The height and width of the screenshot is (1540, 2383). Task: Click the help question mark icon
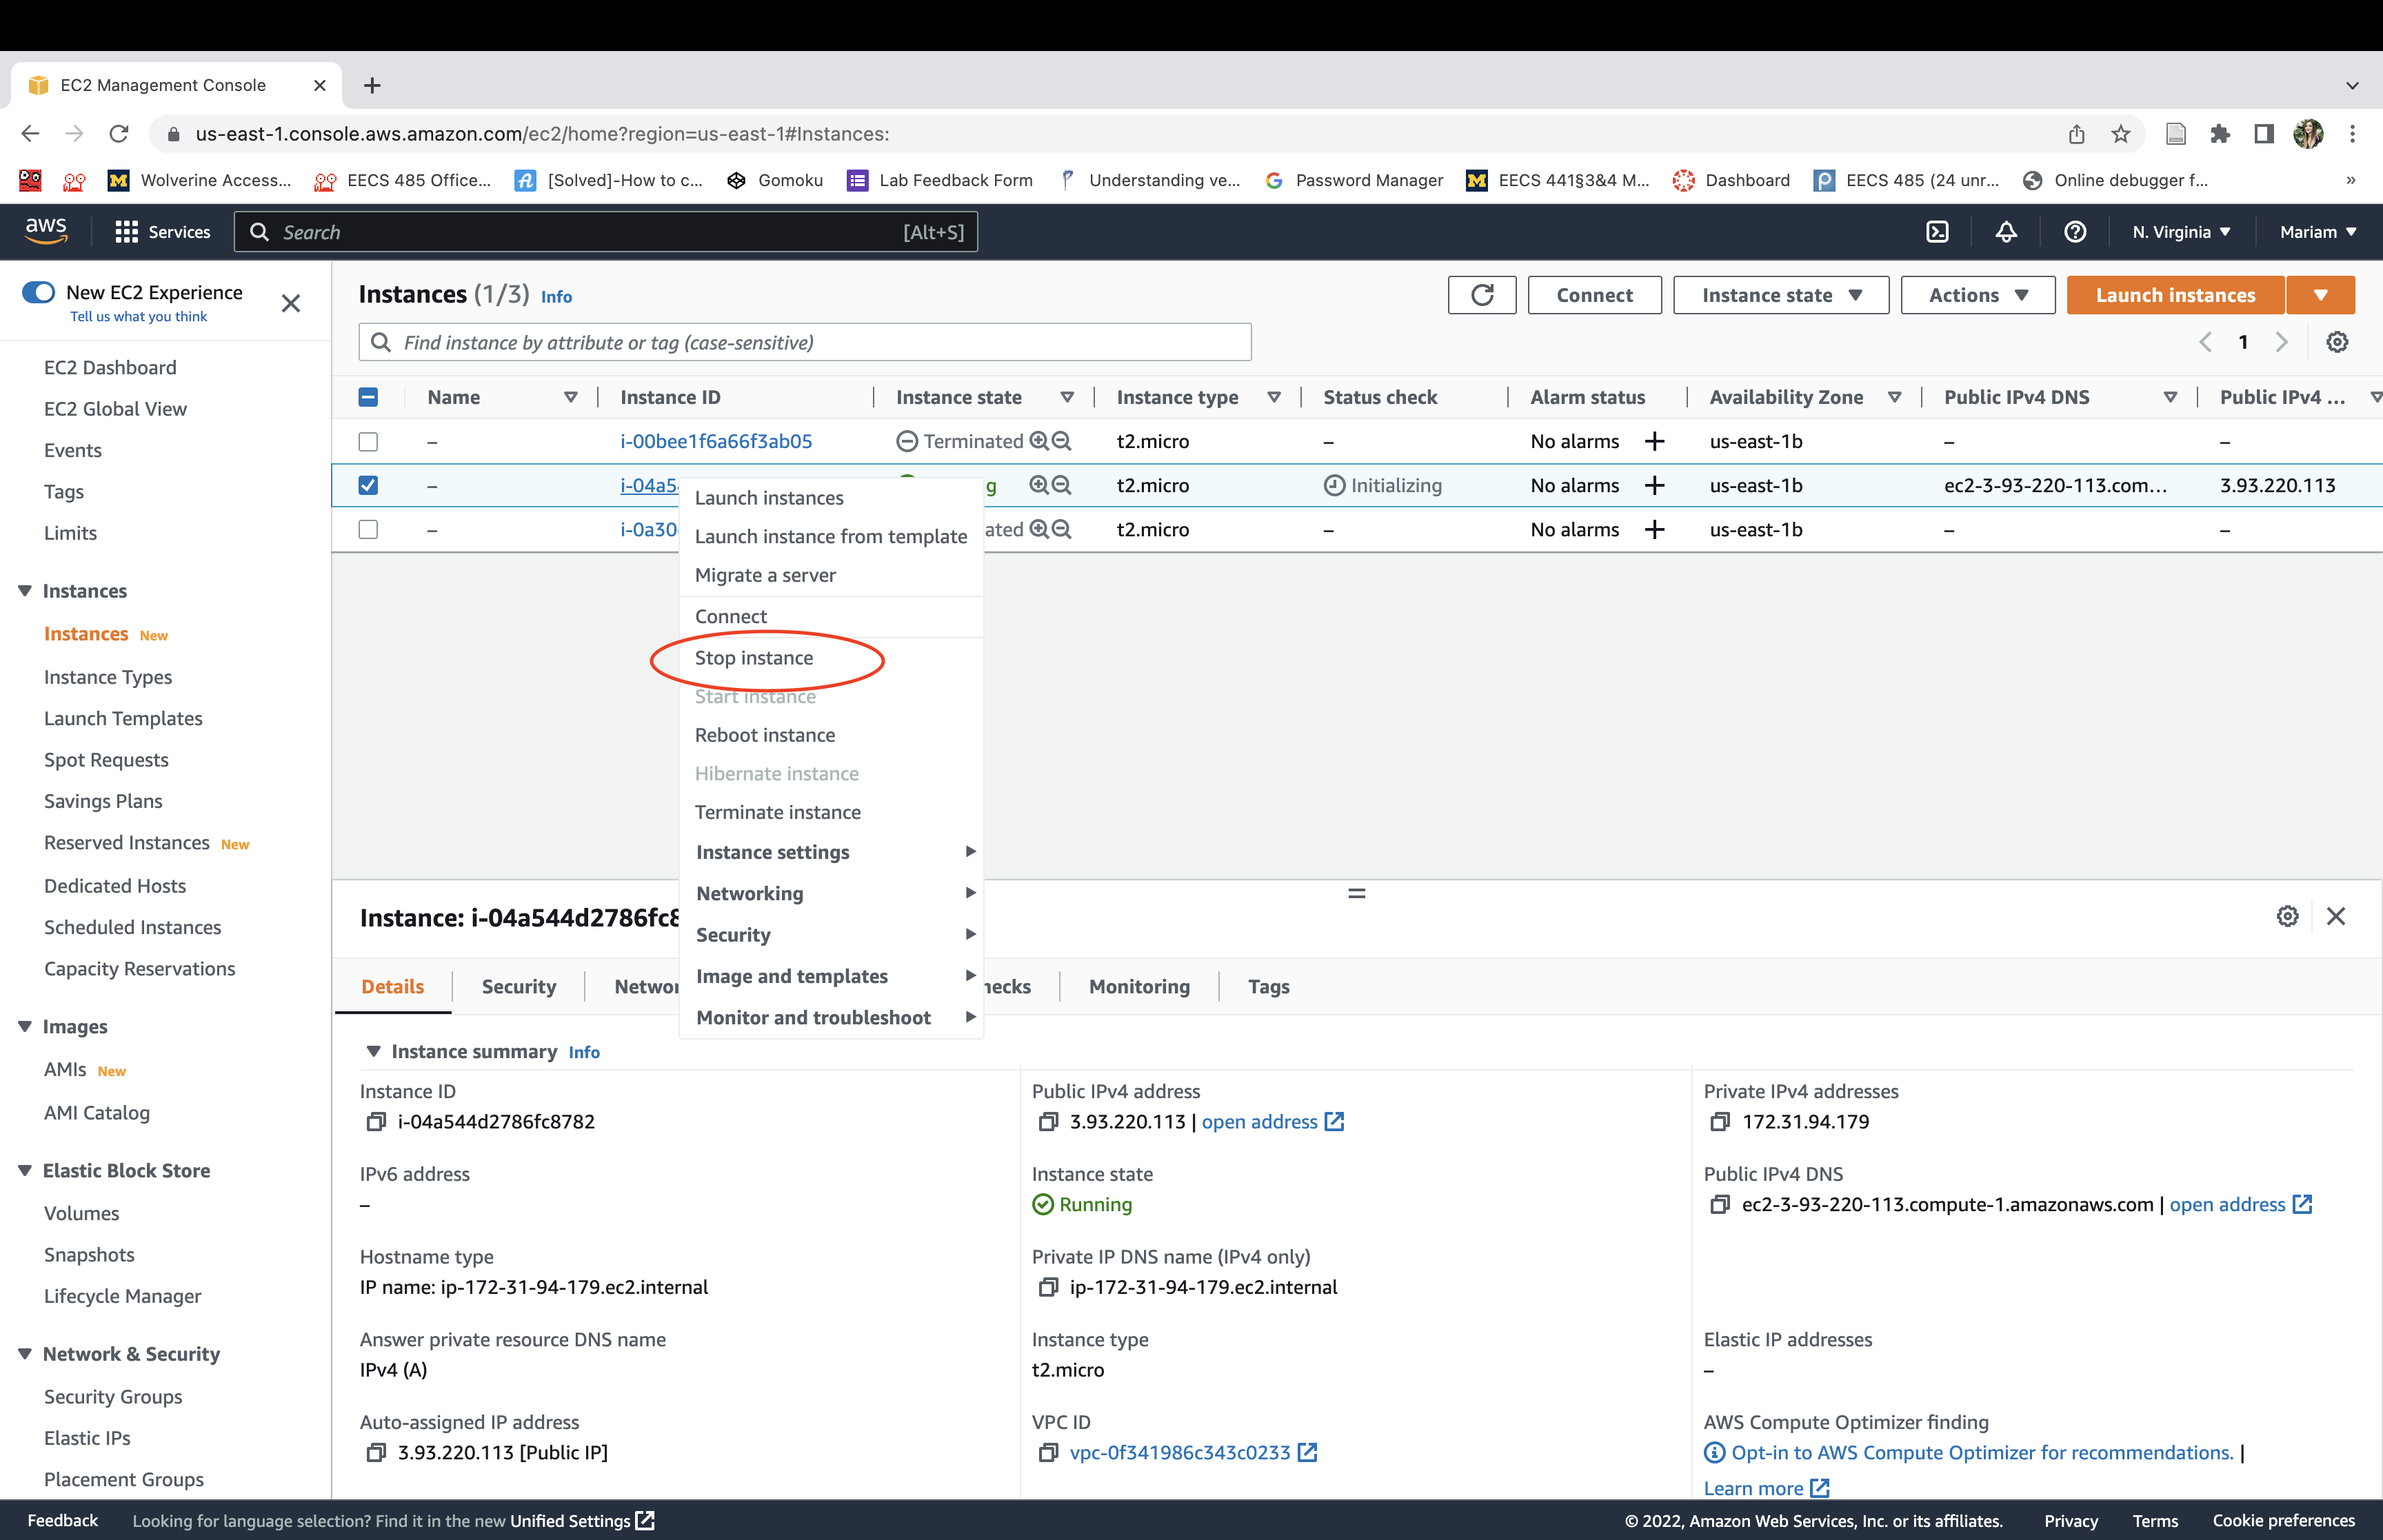pyautogui.click(x=2075, y=232)
